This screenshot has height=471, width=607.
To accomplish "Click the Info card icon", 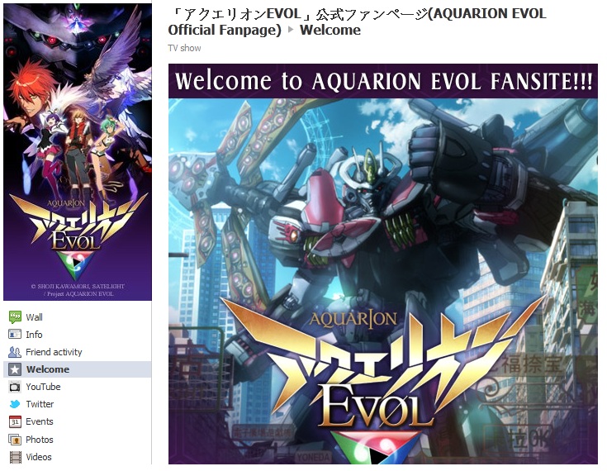I will 15,335.
